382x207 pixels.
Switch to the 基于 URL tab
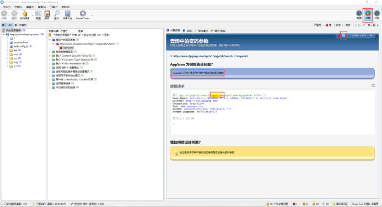pos(7,25)
